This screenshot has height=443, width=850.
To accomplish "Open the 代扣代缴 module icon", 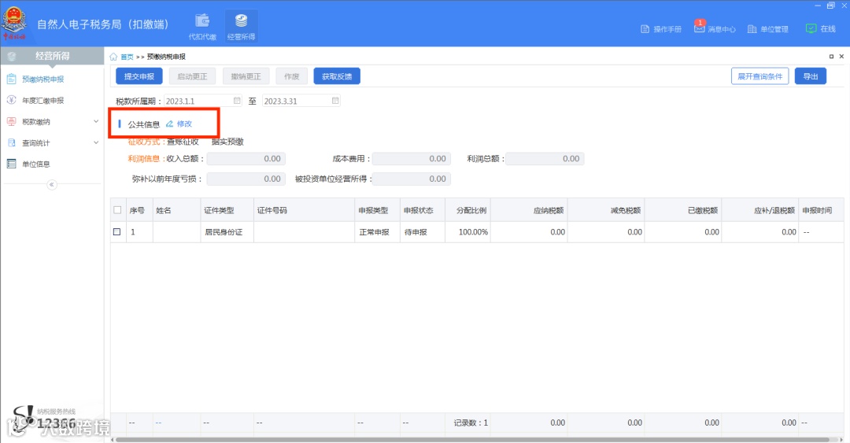I will pyautogui.click(x=202, y=21).
